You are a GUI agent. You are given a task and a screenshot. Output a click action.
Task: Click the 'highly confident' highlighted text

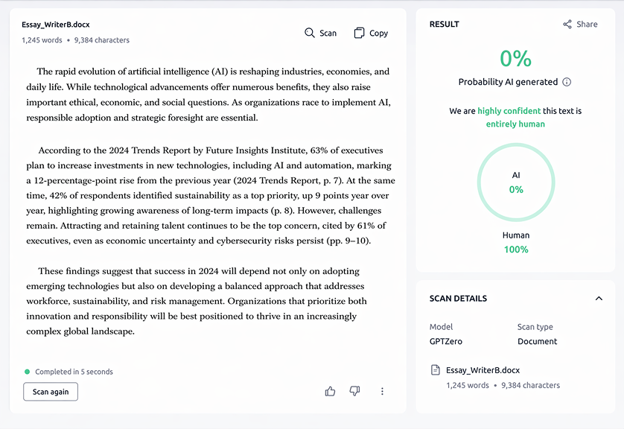[x=509, y=111]
